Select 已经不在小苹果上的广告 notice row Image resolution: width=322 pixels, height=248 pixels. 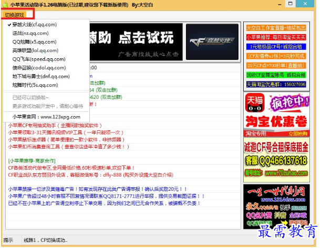tap(123, 203)
